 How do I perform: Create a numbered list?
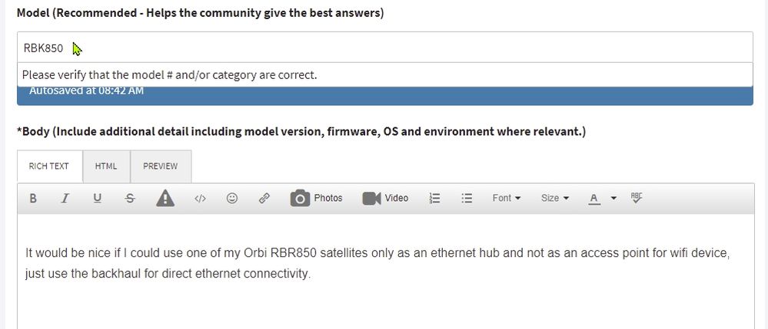434,199
